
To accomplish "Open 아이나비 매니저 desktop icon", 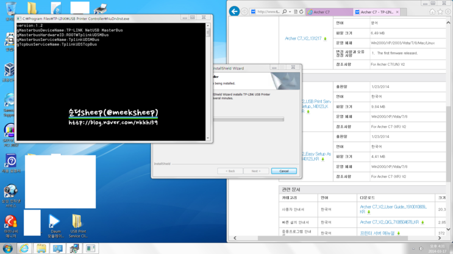I will (x=11, y=227).
